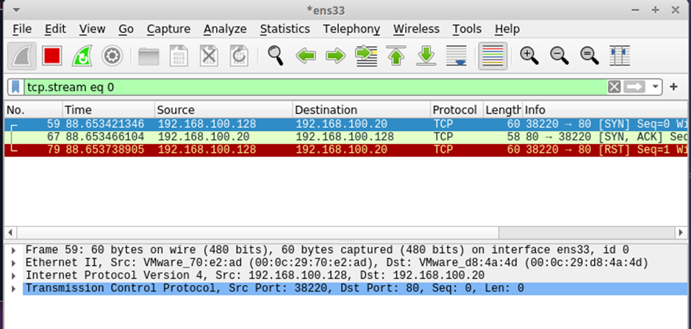
Task: Zoom out the packet text
Action: [x=559, y=56]
